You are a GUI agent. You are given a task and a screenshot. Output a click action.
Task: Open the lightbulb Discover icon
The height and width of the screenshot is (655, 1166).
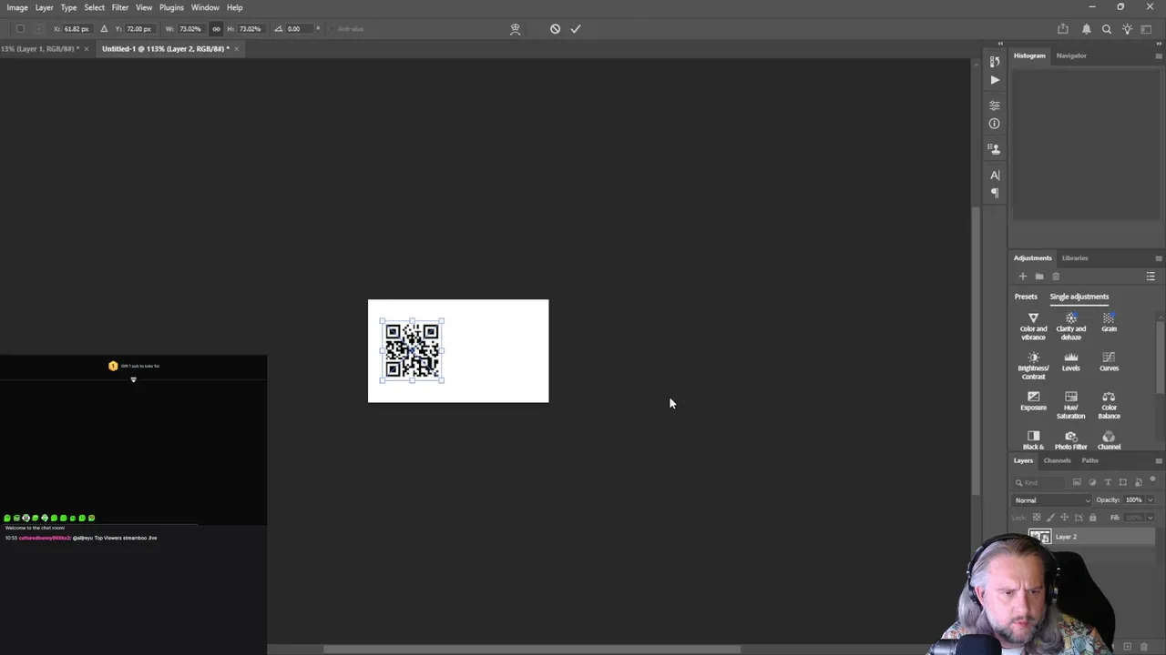click(1128, 29)
